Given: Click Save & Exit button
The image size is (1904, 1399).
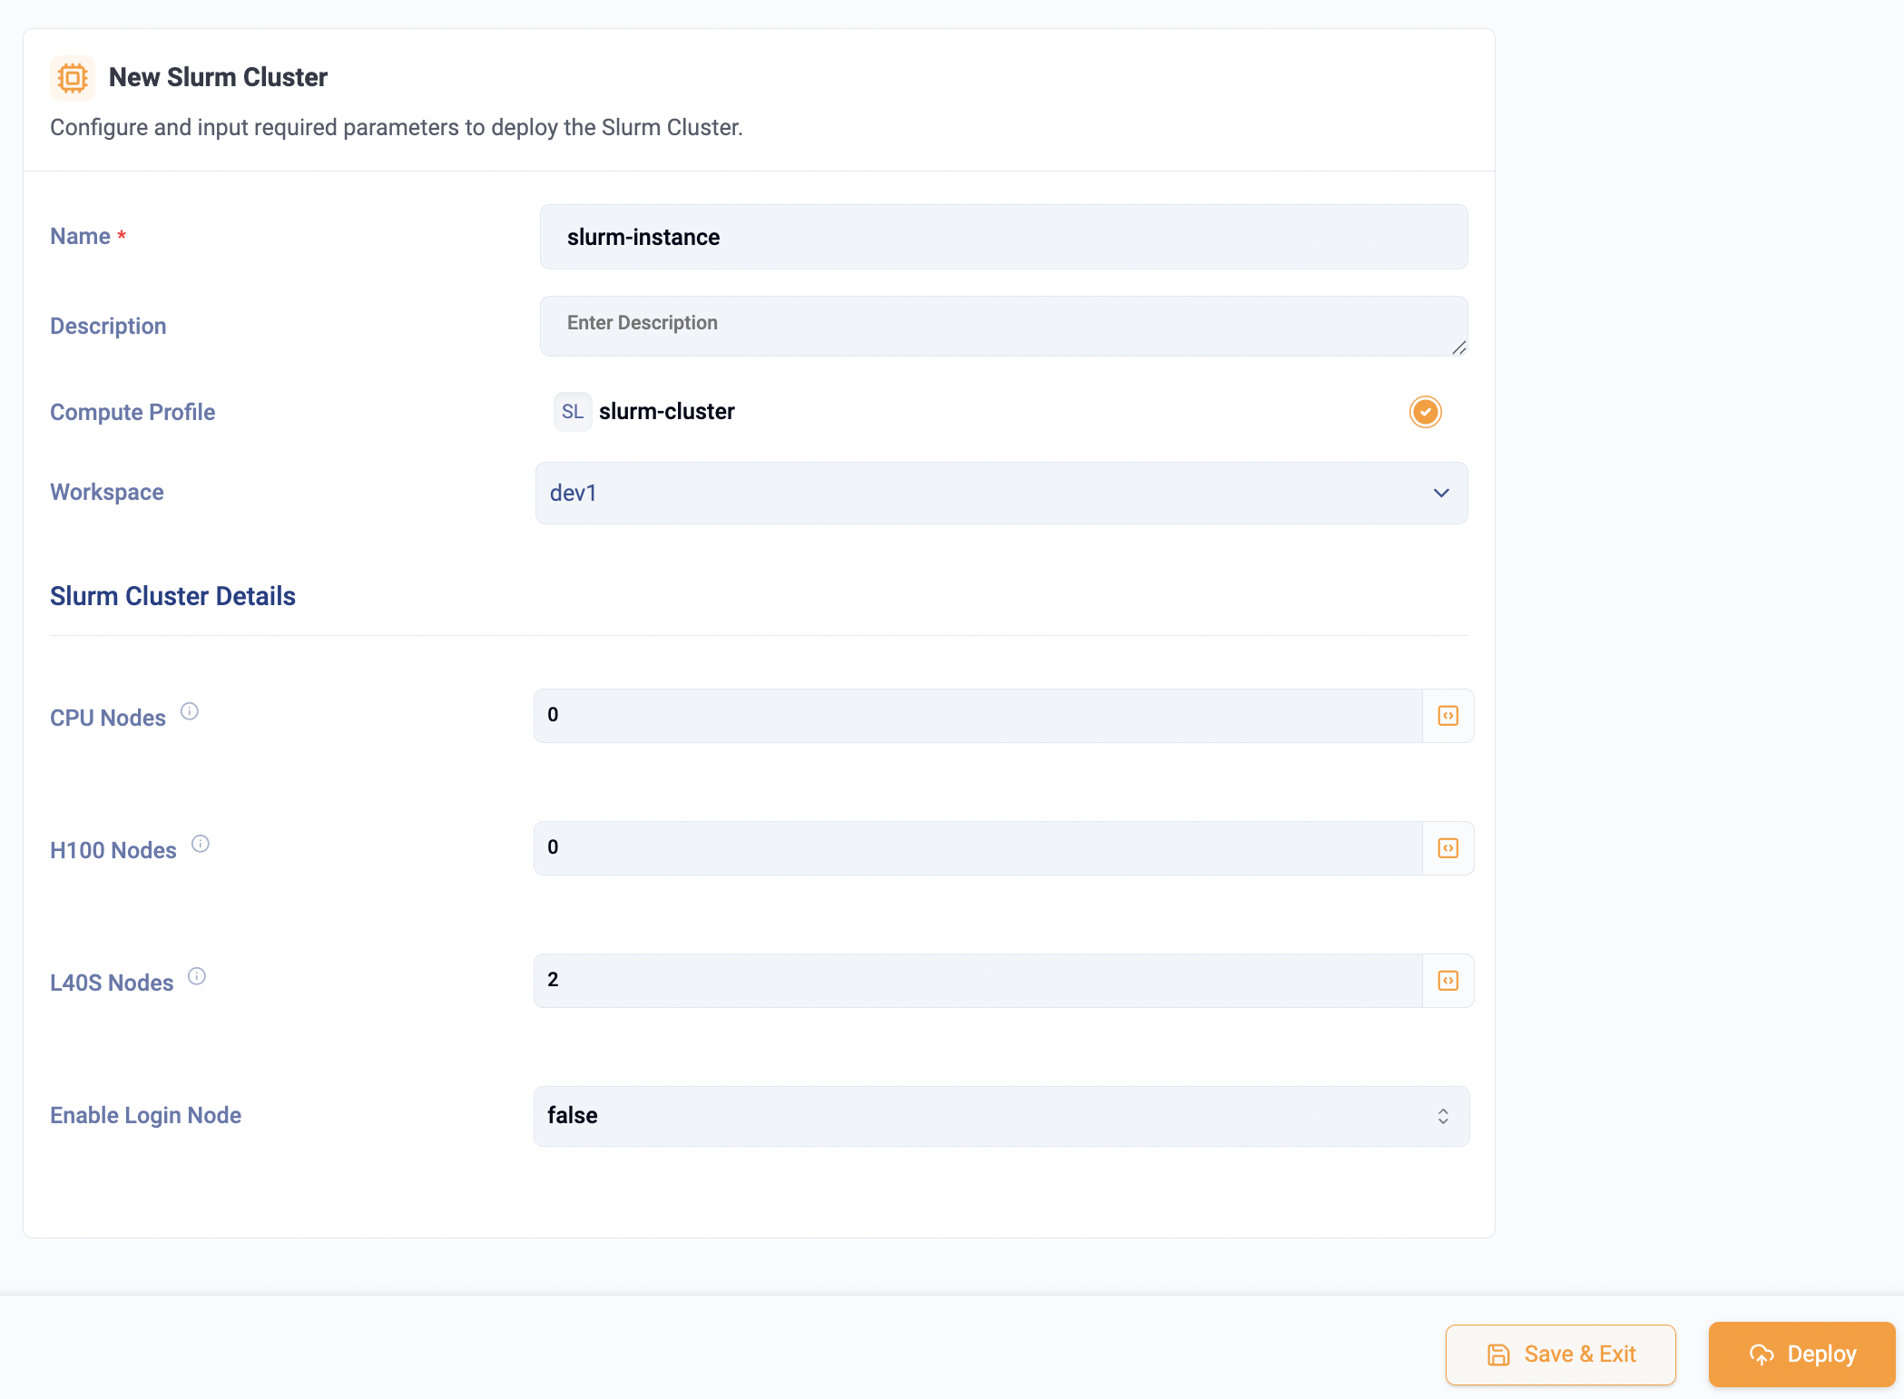Looking at the screenshot, I should pyautogui.click(x=1560, y=1355).
